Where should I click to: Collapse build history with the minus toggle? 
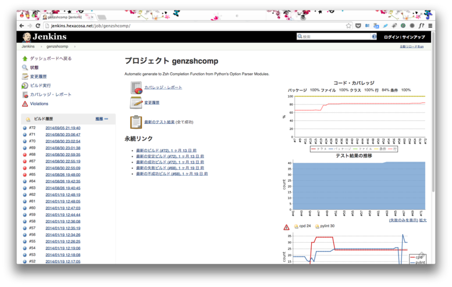pos(106,119)
